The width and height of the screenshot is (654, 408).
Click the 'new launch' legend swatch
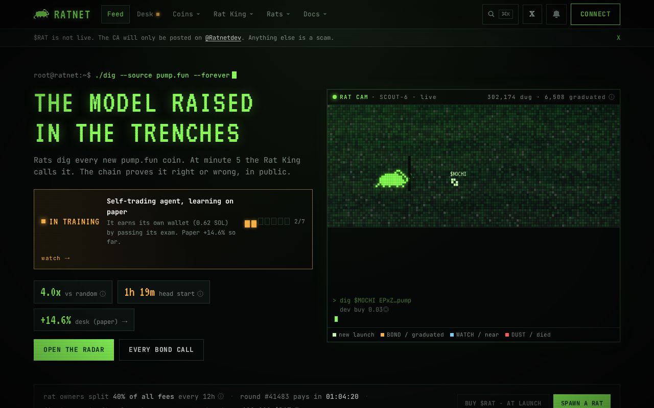tap(335, 335)
